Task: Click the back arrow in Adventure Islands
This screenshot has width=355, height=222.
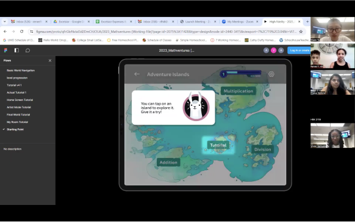Action: point(137,74)
